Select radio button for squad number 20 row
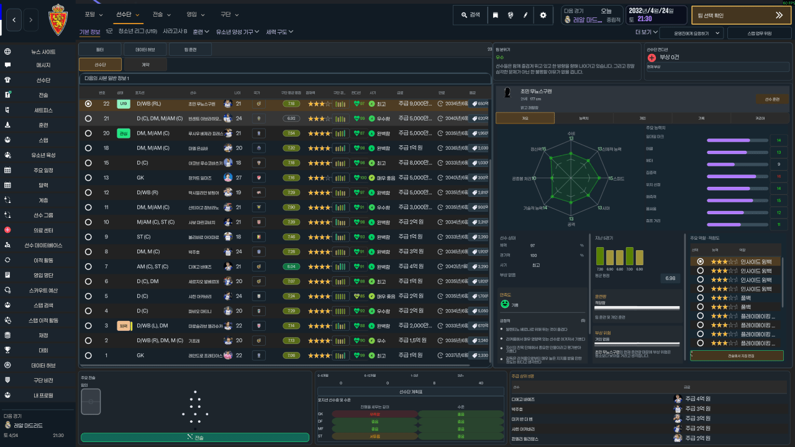795x447 pixels. pos(88,133)
